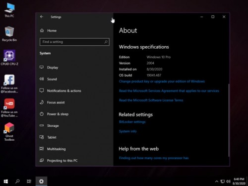Image resolution: width=248 pixels, height=186 pixels.
Task: Select the CPUID CPU-Z shortcut
Action: tap(9, 58)
